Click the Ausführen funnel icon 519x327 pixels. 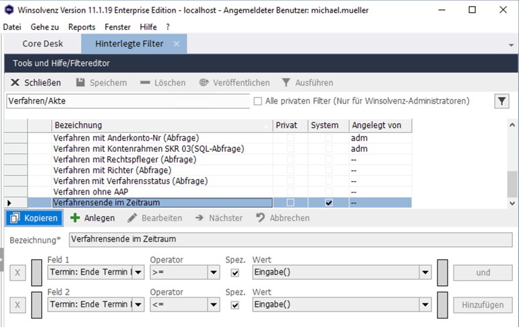click(x=286, y=83)
